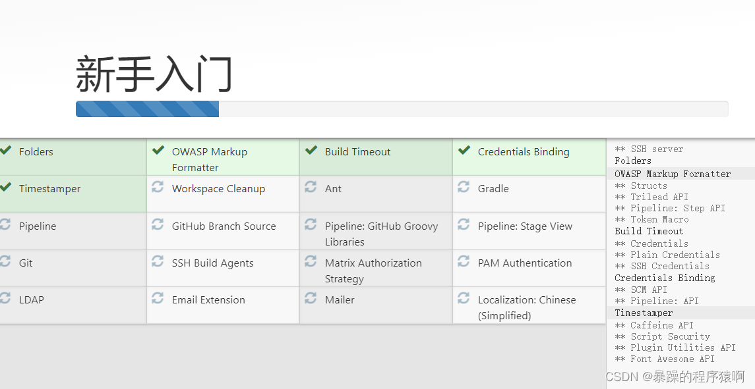
Task: Select the Build Timeout plugin text
Action: (x=358, y=152)
